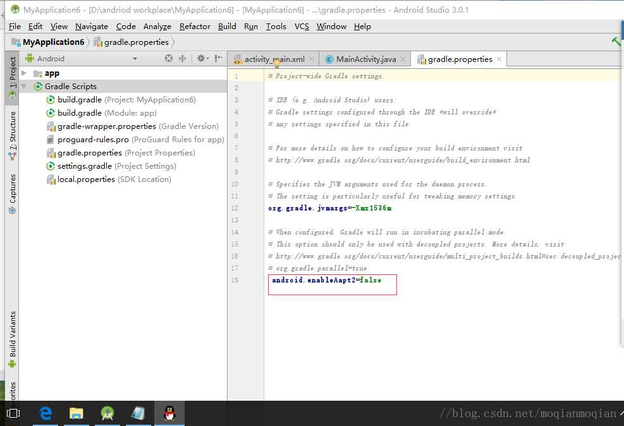Screen dimensions: 624x426
Task: Open build.gradle (Project: MyApplication6)
Action: (x=121, y=100)
